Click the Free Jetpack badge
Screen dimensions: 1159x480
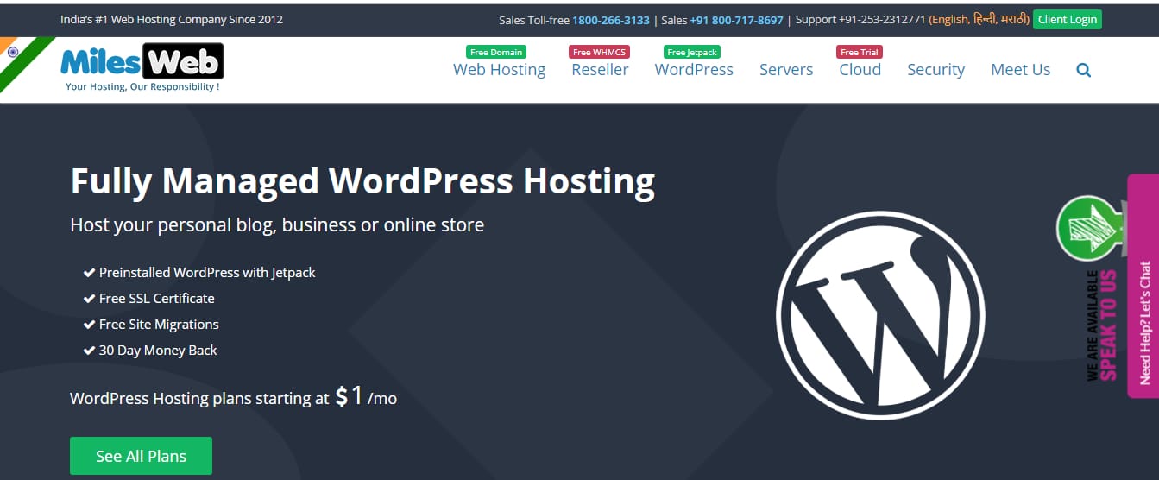[691, 53]
